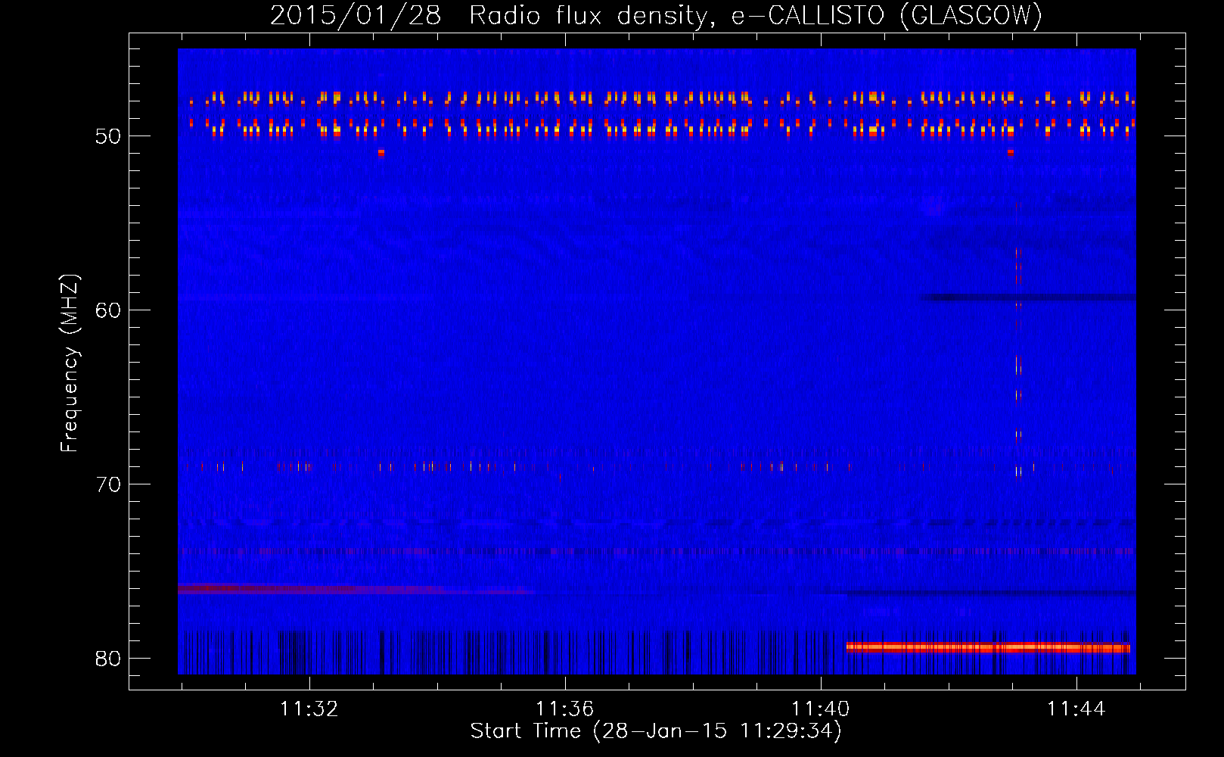Click the 11:44 time tick label

1076,709
